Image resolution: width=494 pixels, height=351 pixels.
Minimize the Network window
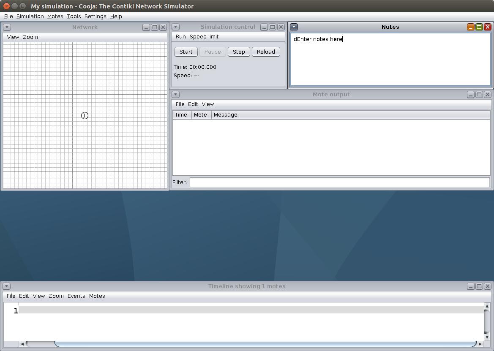[146, 27]
